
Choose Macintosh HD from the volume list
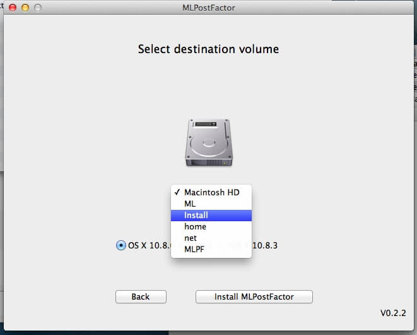coord(211,192)
